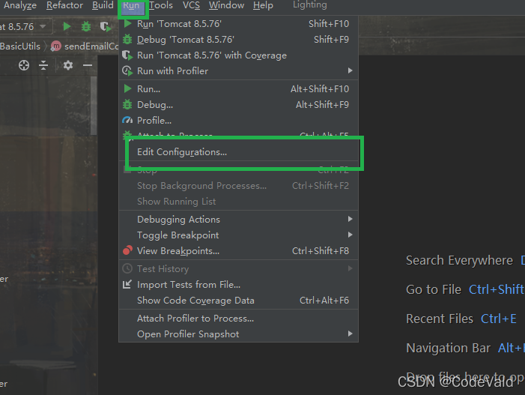The height and width of the screenshot is (395, 525).
Task: Choose Import Tests from File...
Action: coord(238,285)
